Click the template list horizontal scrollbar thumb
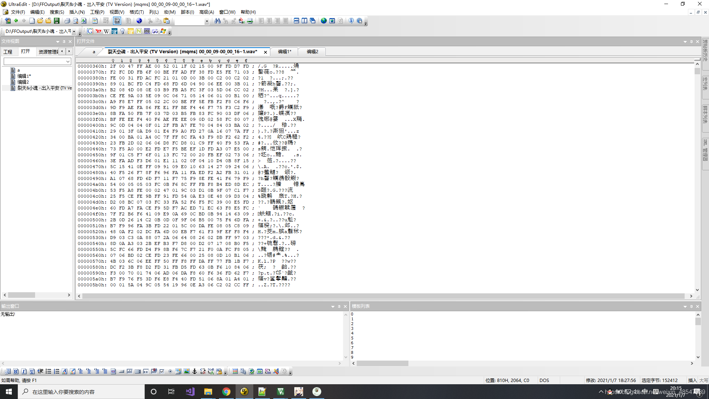The image size is (709, 399). point(382,364)
